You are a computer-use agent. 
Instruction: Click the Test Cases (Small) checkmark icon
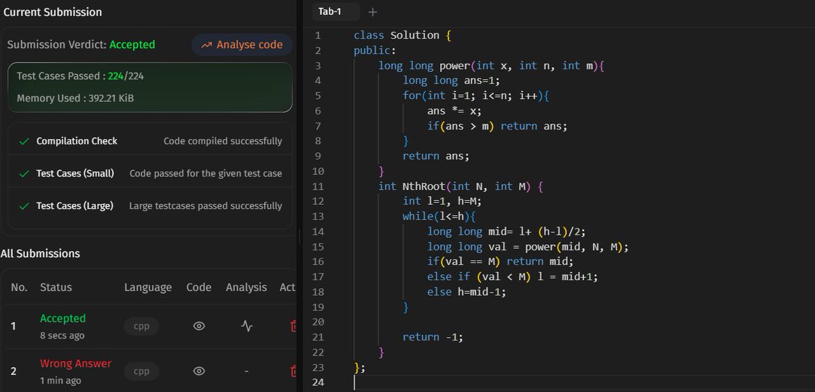24,174
